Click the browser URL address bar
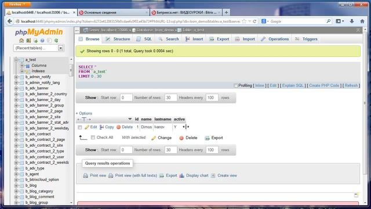This screenshot has width=371, height=209. [130, 21]
